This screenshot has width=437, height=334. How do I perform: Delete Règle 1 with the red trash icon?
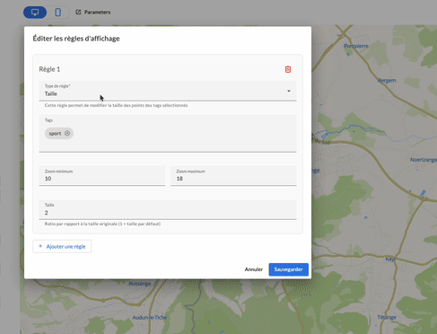[x=288, y=69]
